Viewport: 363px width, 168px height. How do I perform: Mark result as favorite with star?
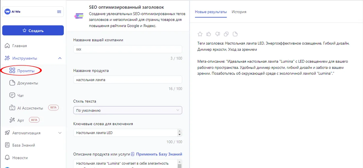coord(200,34)
